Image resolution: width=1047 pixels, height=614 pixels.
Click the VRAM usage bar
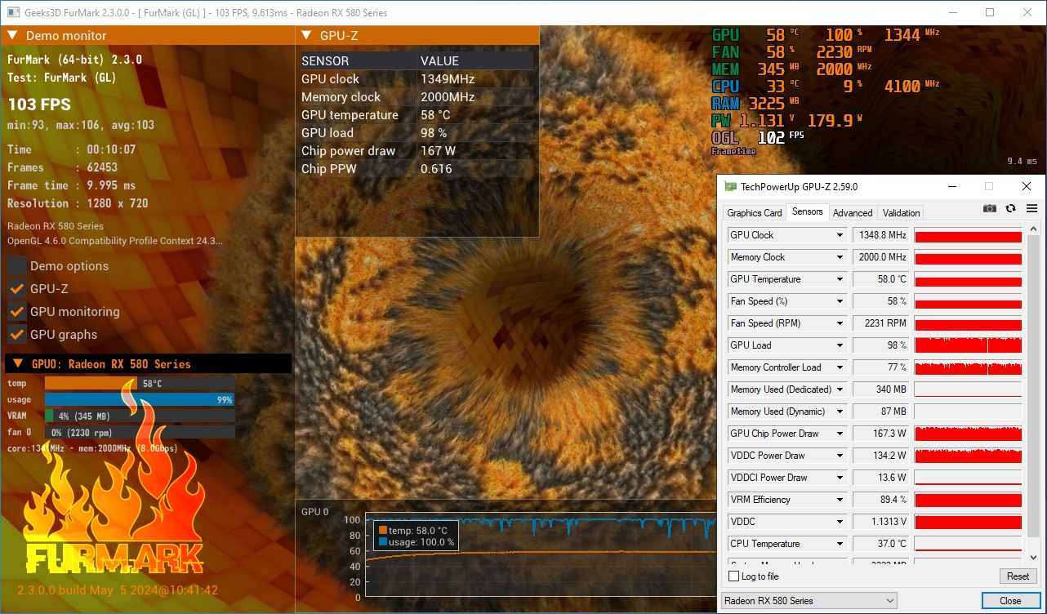pos(140,416)
